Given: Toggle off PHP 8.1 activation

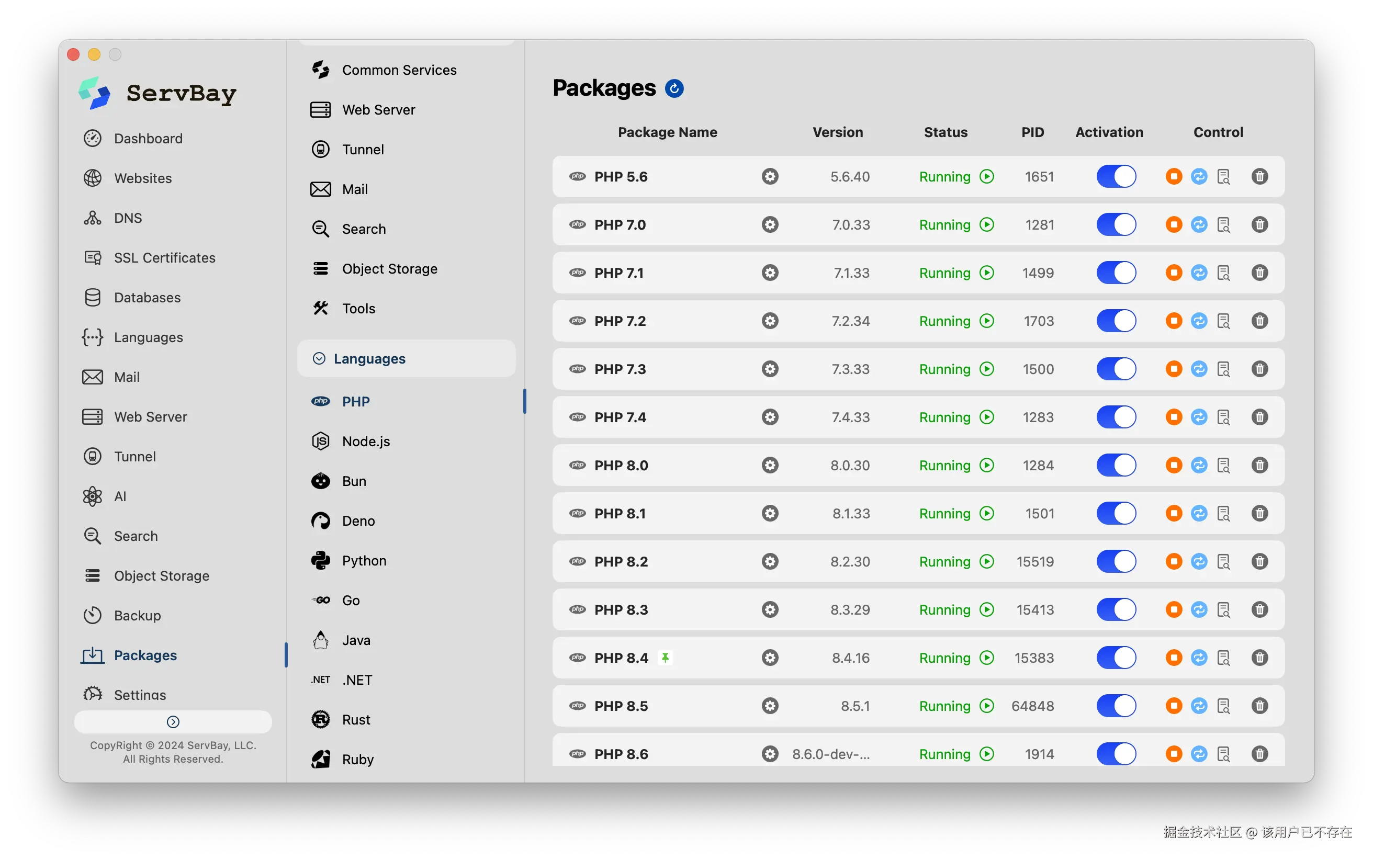Looking at the screenshot, I should coord(1116,514).
